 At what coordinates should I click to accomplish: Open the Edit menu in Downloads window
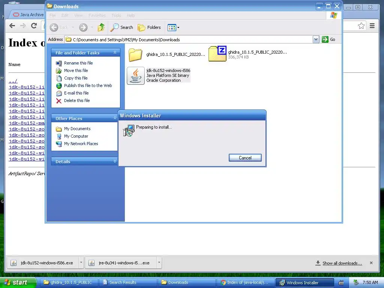click(x=65, y=15)
